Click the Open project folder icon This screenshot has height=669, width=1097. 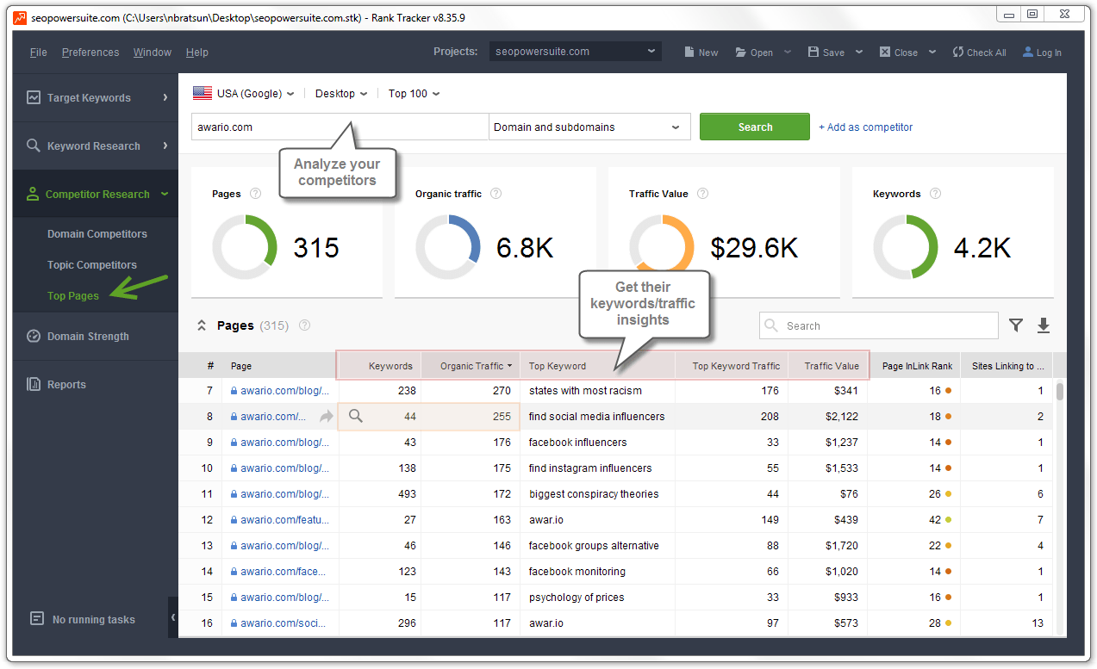(x=740, y=52)
